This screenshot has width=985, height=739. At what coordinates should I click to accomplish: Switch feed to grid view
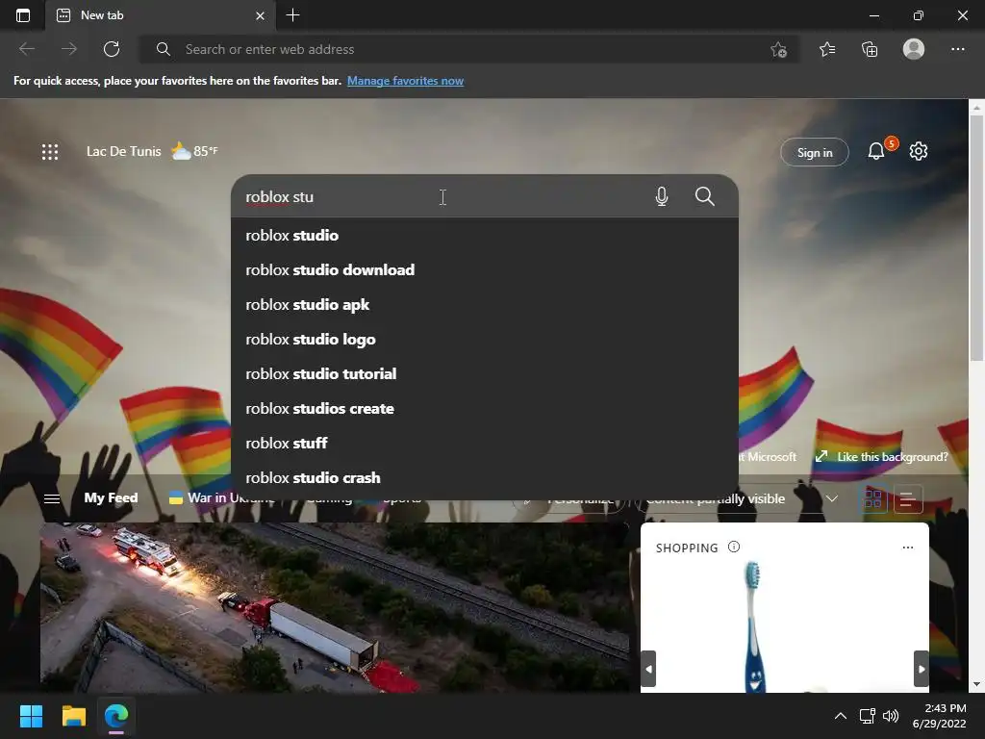point(872,499)
